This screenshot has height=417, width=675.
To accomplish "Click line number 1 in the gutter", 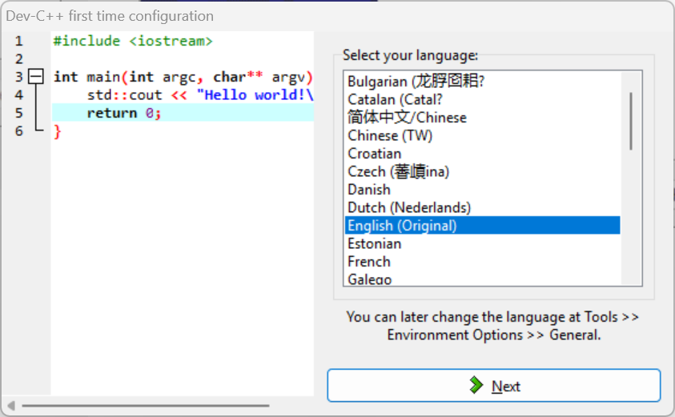I will coord(19,42).
